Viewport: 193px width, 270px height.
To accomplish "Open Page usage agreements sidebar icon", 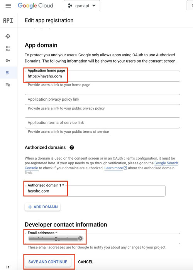I will (8, 85).
